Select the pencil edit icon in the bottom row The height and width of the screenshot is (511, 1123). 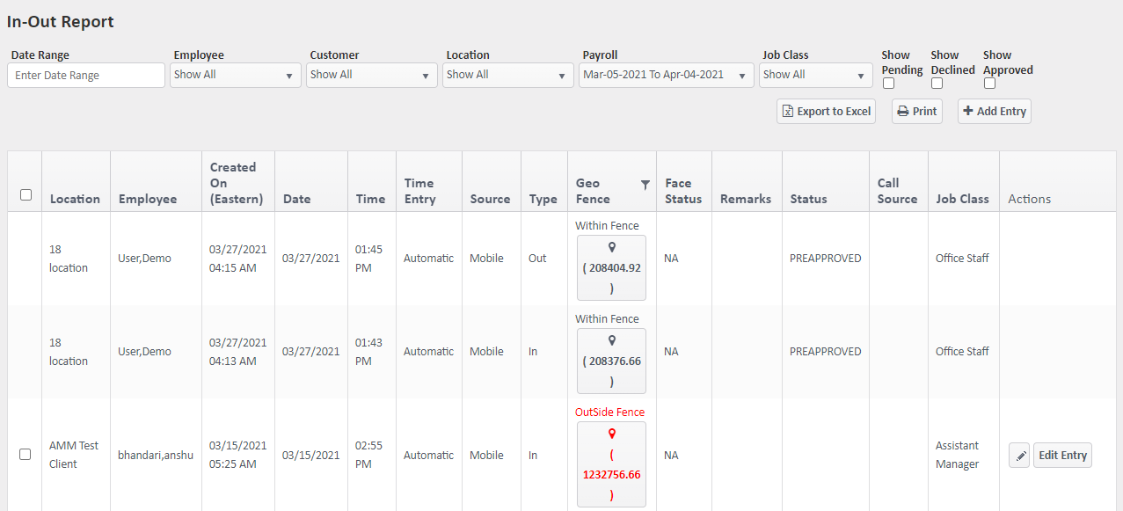pyautogui.click(x=1018, y=455)
